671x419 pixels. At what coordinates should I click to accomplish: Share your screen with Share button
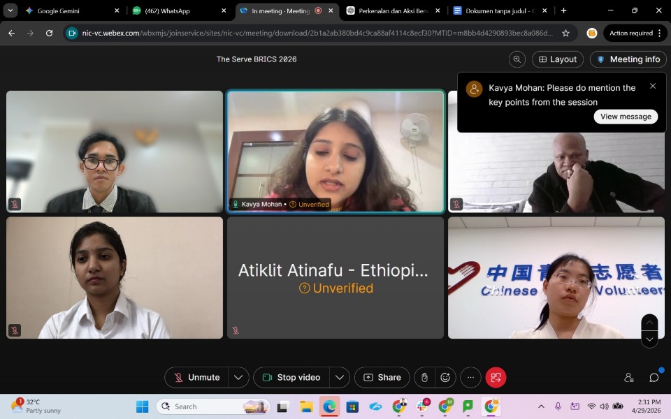(382, 378)
